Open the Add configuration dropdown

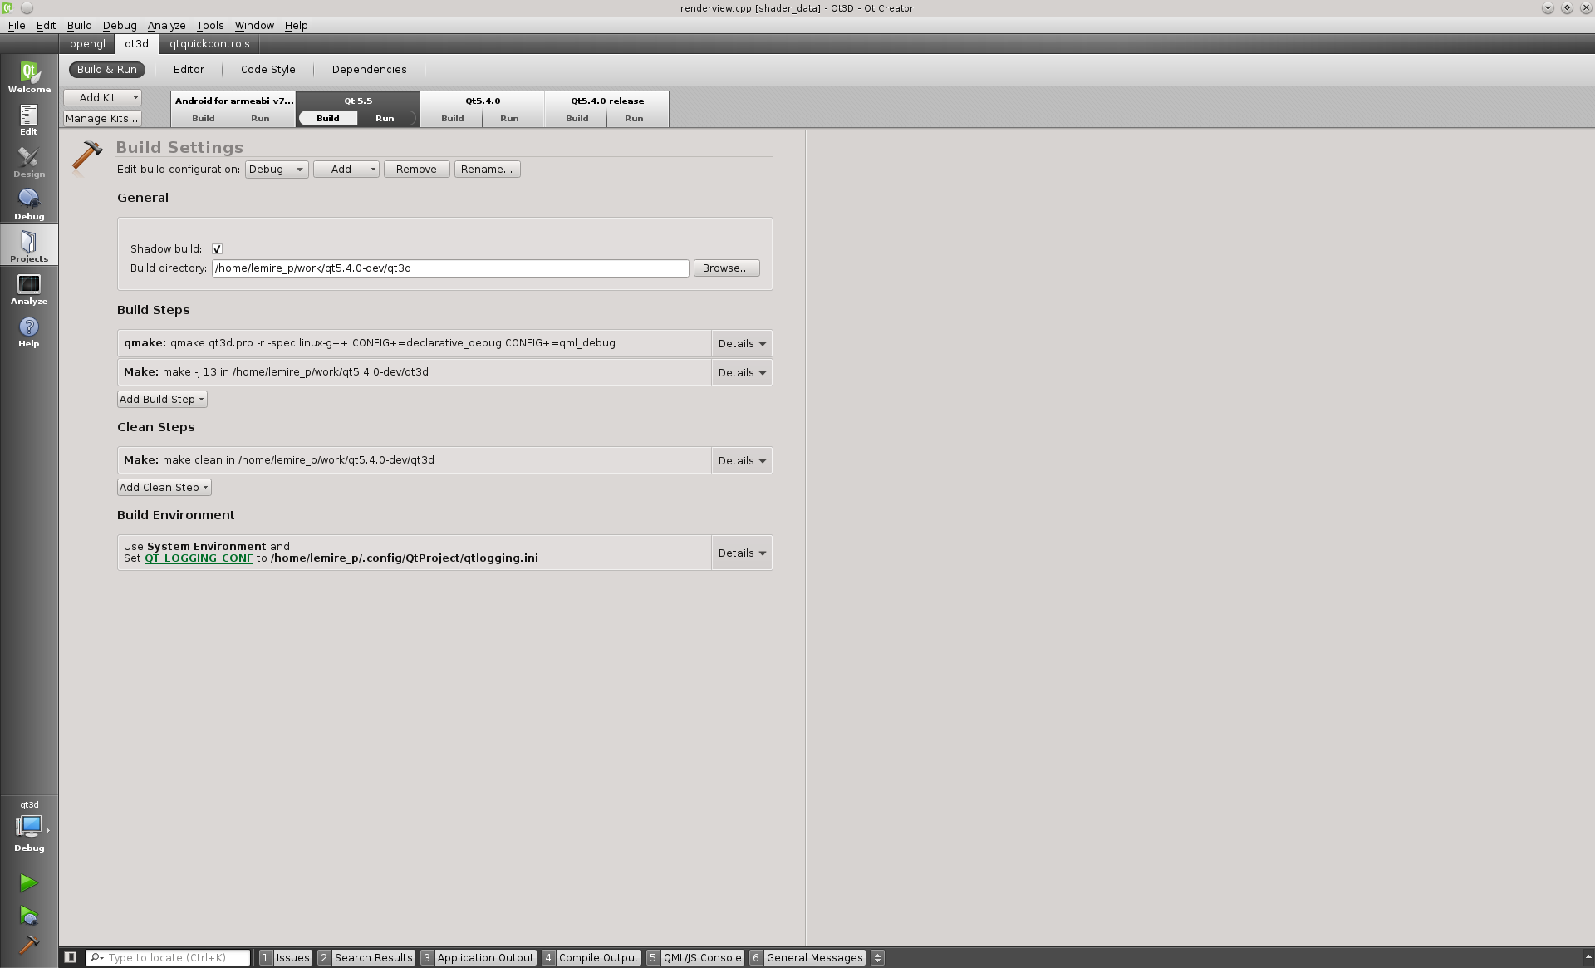[346, 169]
